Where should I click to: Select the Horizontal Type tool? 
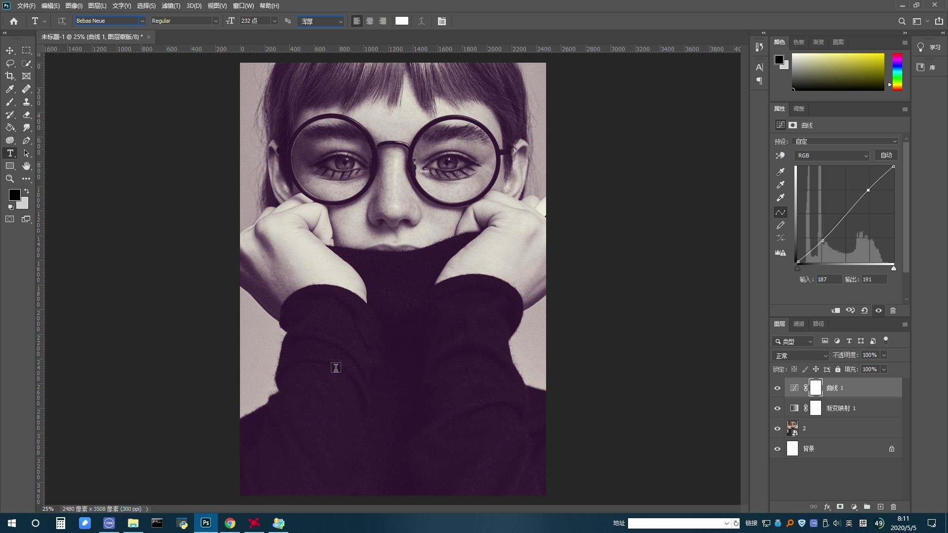[x=10, y=153]
